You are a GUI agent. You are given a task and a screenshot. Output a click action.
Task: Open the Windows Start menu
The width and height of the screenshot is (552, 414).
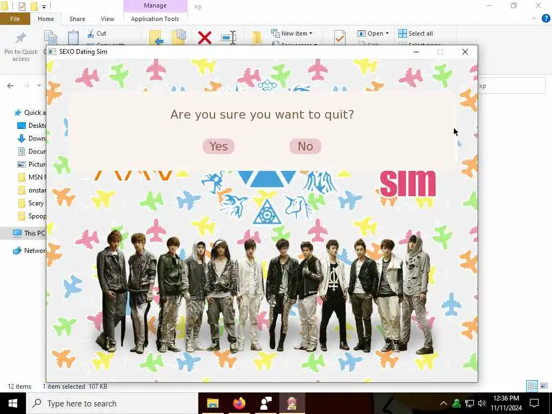click(x=13, y=403)
